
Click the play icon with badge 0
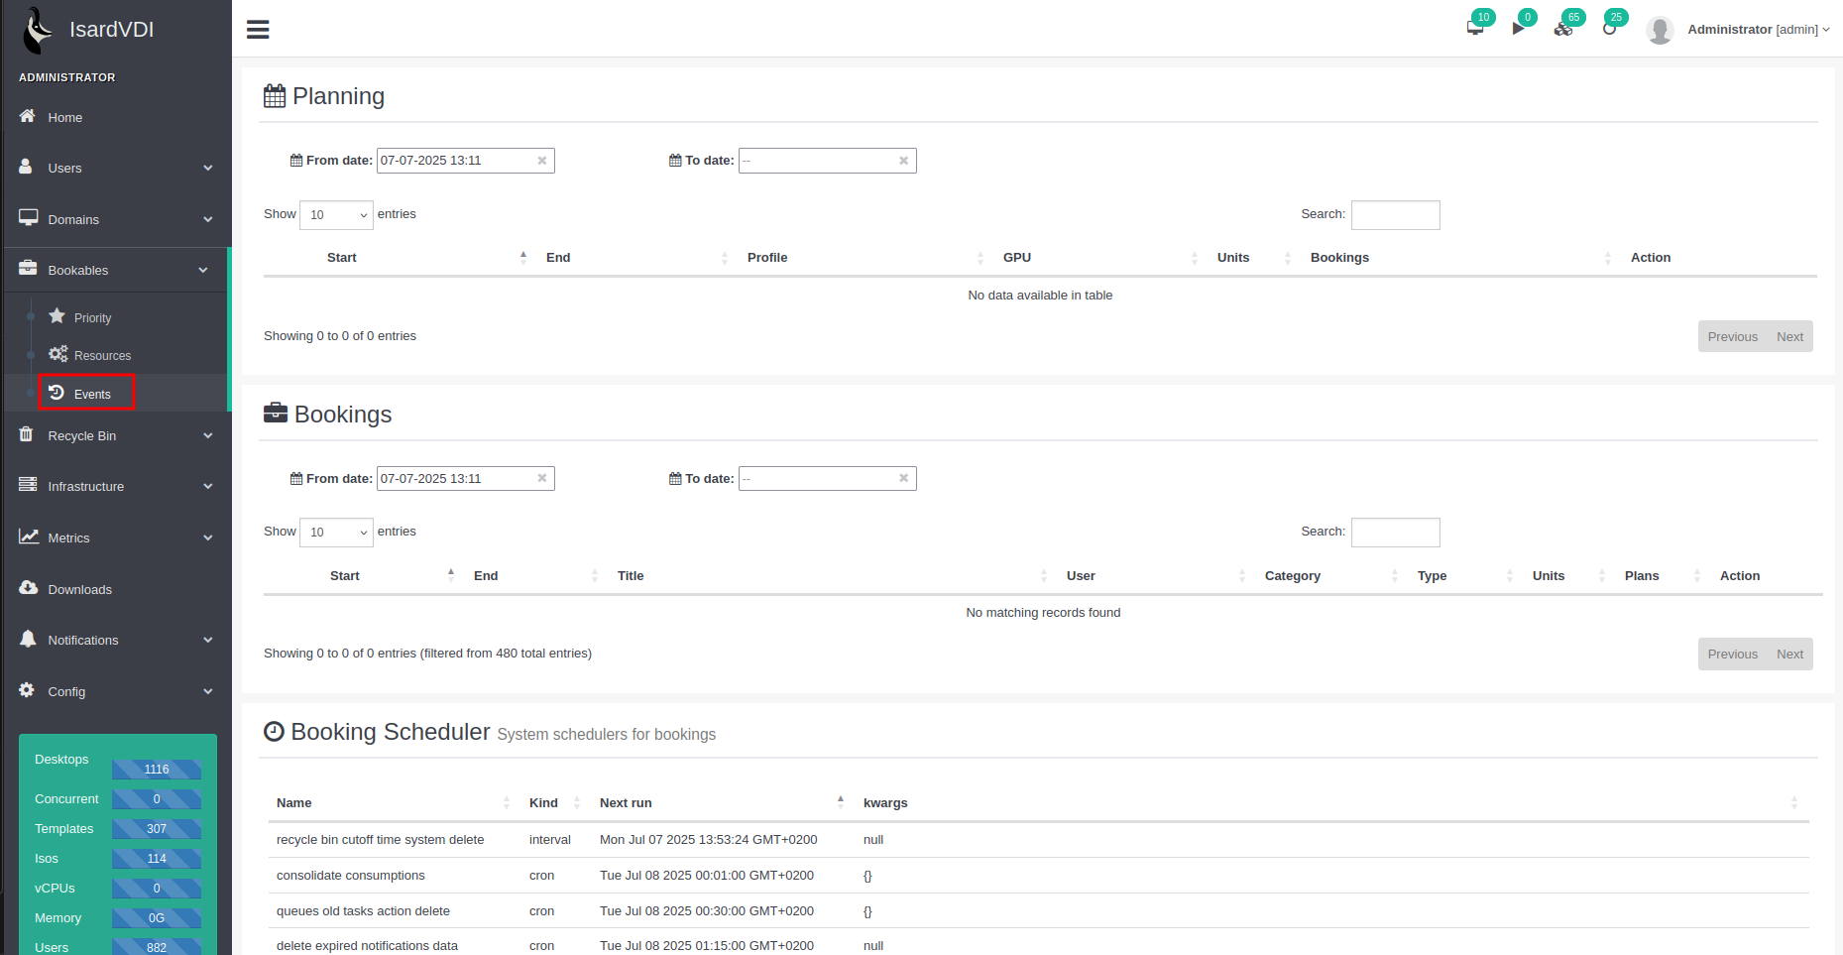pyautogui.click(x=1518, y=28)
